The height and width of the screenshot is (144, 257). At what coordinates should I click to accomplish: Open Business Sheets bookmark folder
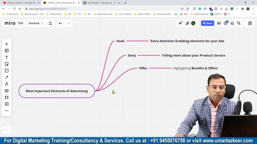pos(162,14)
